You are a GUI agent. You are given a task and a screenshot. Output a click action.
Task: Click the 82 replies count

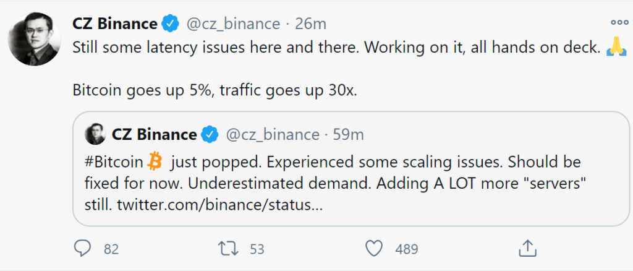point(111,249)
